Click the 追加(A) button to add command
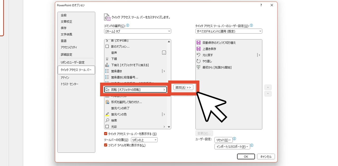 [183, 87]
